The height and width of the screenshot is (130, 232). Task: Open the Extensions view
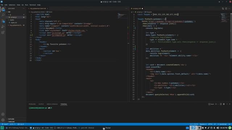pyautogui.click(x=3, y=32)
